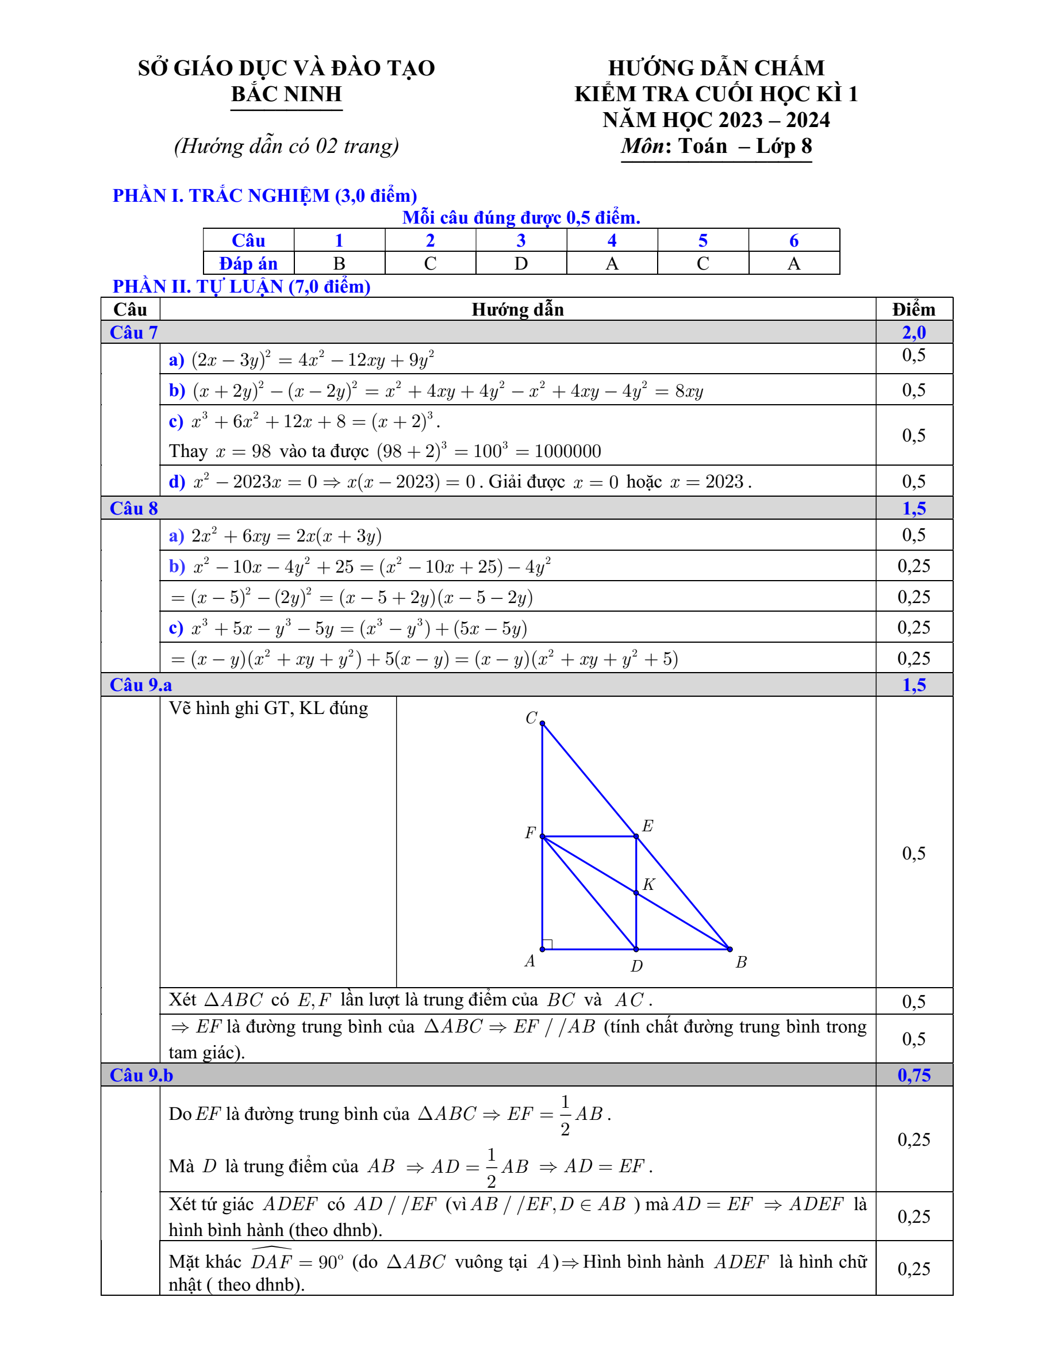Click point E on the triangle figure
The height and width of the screenshot is (1351, 1044).
(x=636, y=836)
